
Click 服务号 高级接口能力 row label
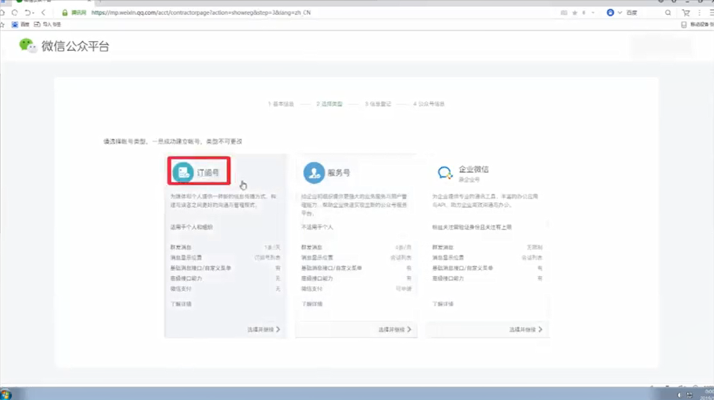(317, 278)
